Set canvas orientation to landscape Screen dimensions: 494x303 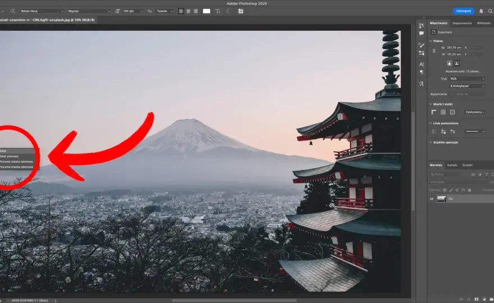tap(456, 63)
